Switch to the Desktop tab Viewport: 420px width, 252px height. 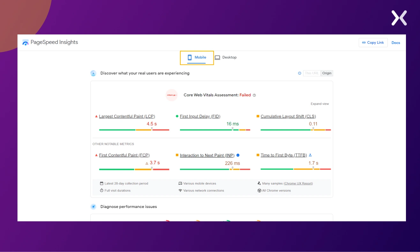226,57
